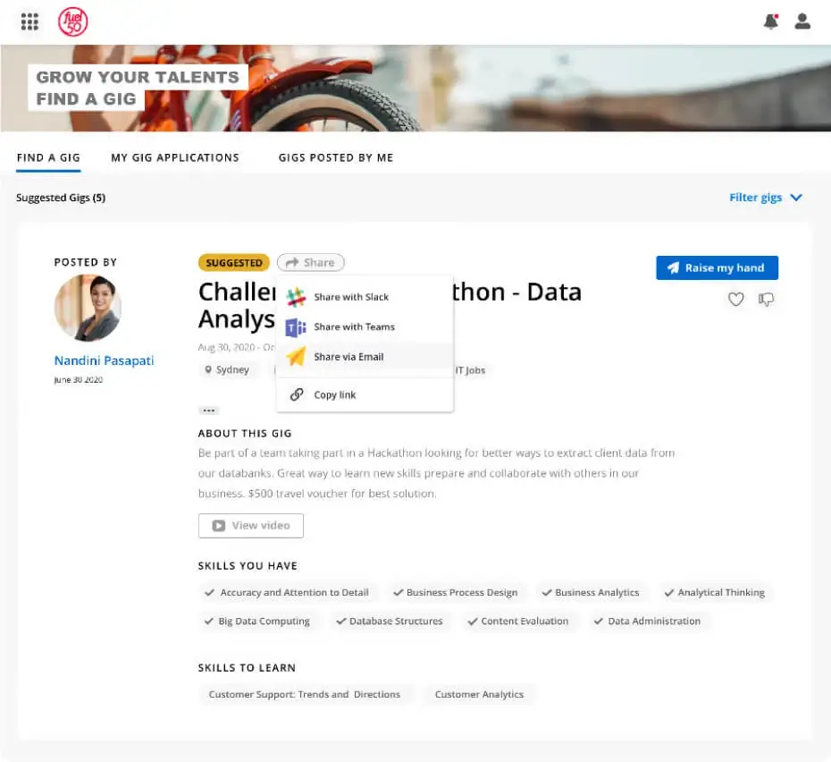Choose Share via Email icon
The image size is (831, 762).
294,356
